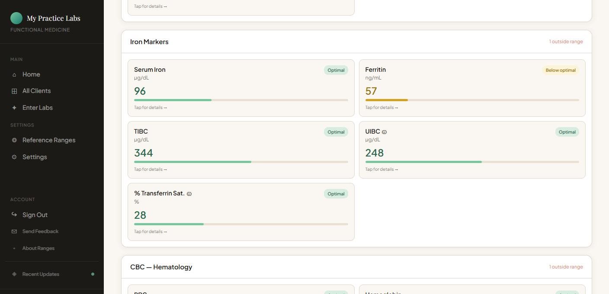Screen dimensions: 609x294
Task: Click the Recent Updates diamond icon
Action: [14, 274]
